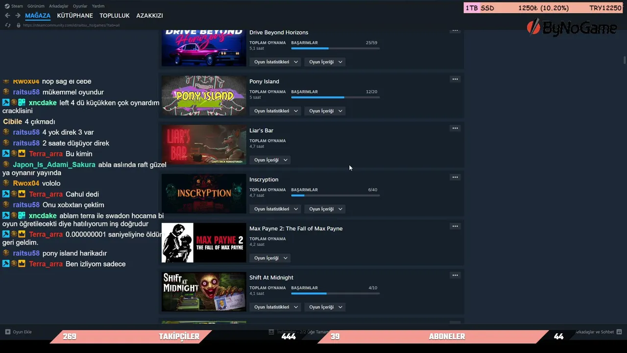Open the Görünüm menu
627x353 pixels.
[36, 6]
